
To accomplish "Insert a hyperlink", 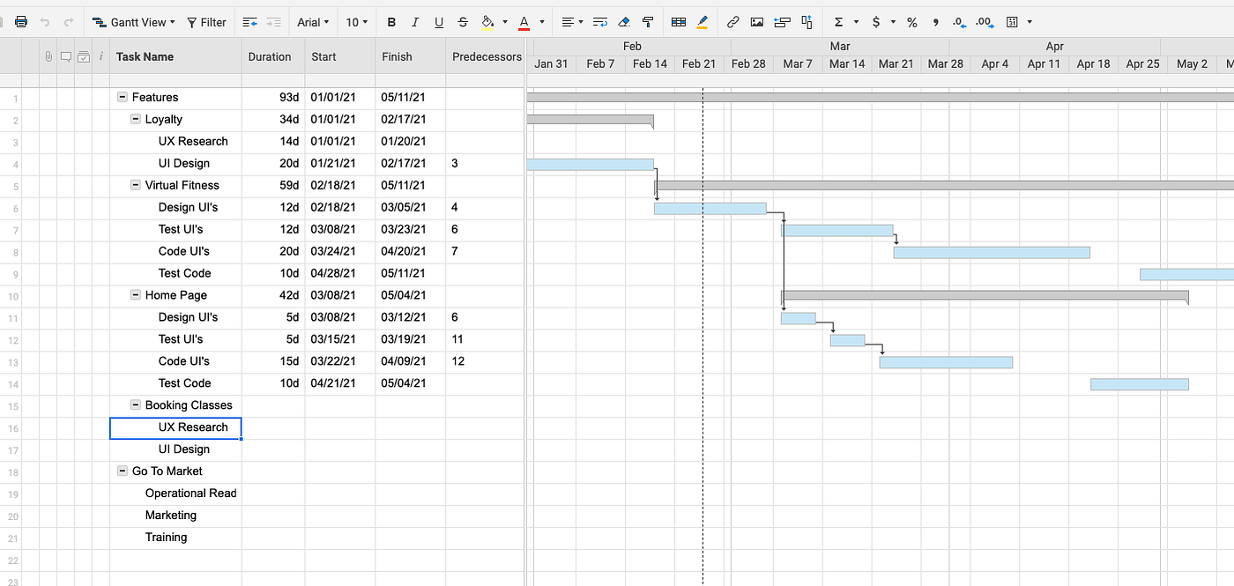I will click(x=732, y=21).
